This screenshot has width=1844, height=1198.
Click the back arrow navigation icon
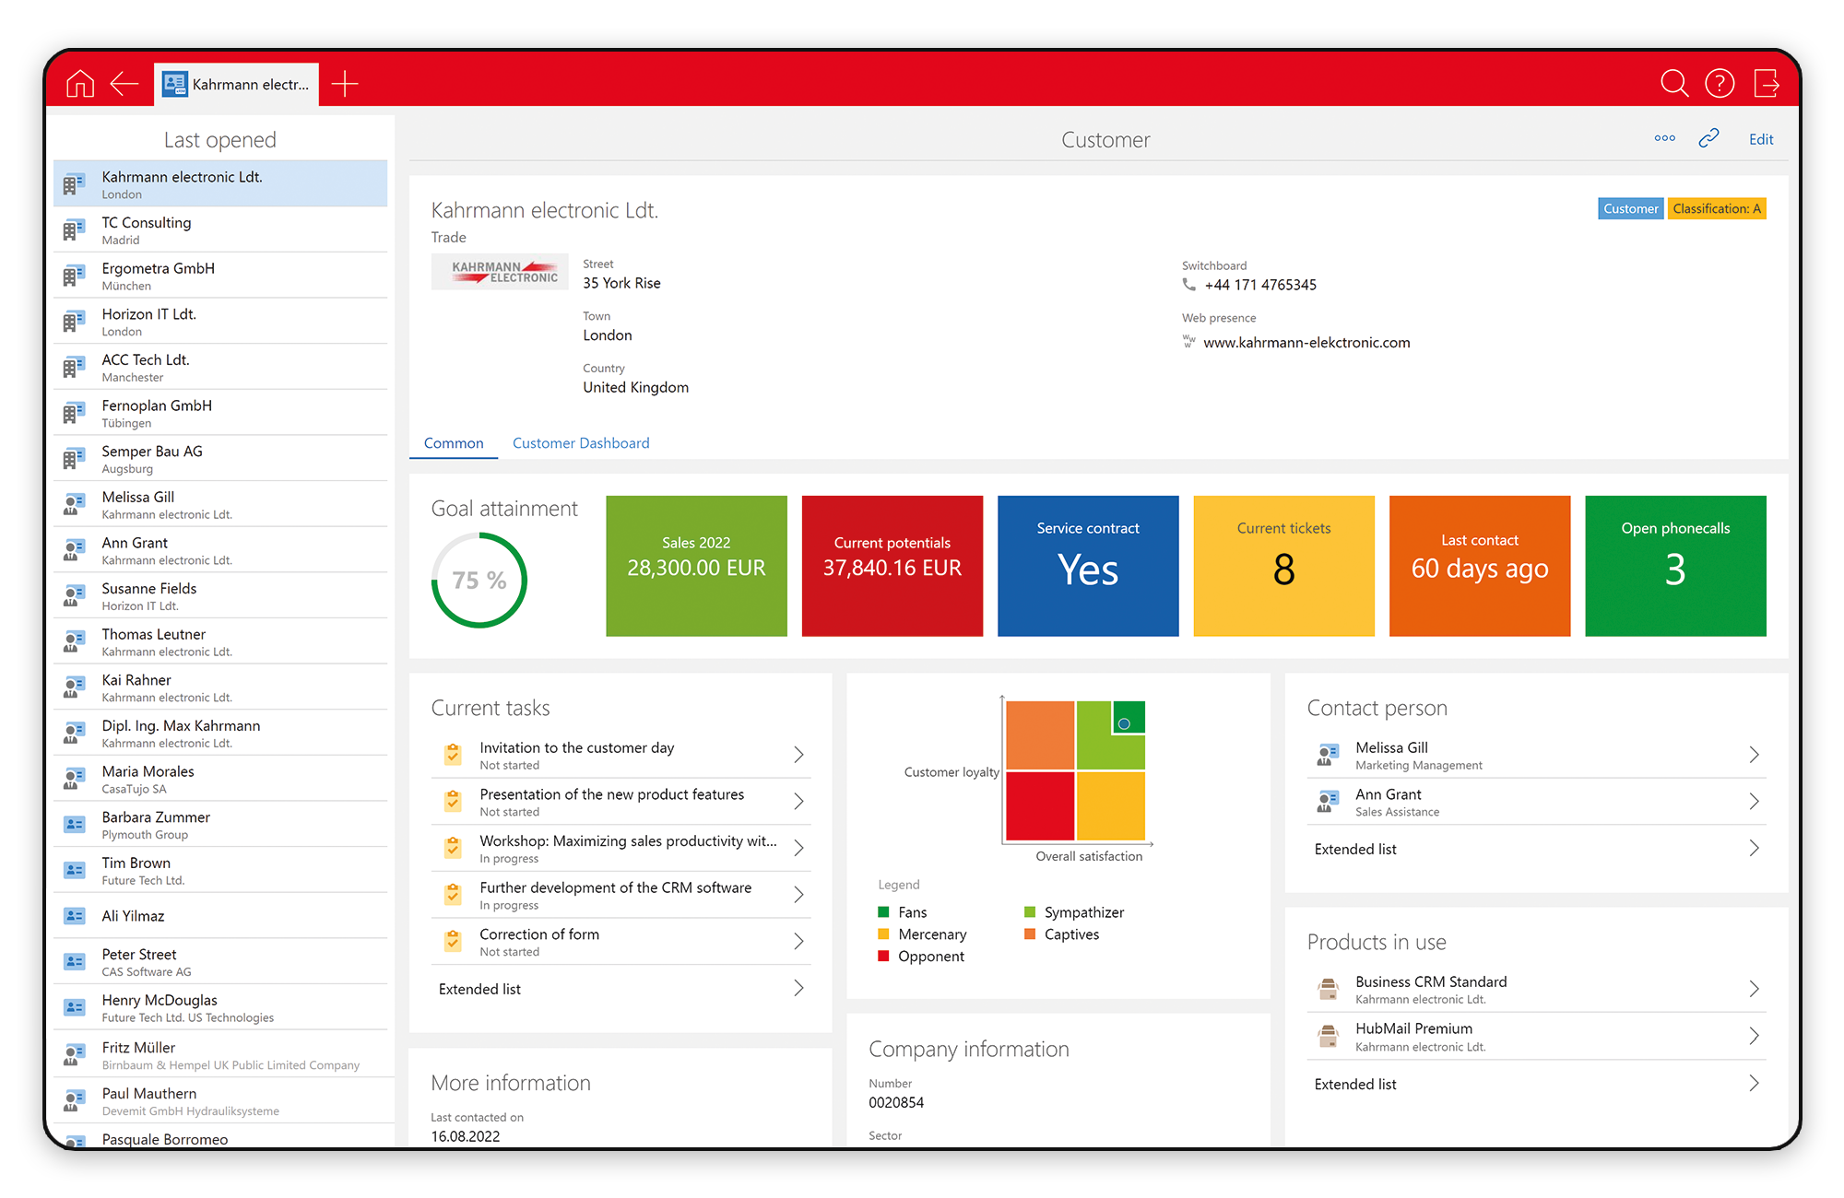point(124,83)
